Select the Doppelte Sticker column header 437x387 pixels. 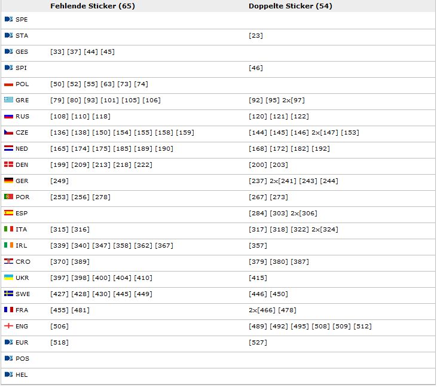pos(291,6)
